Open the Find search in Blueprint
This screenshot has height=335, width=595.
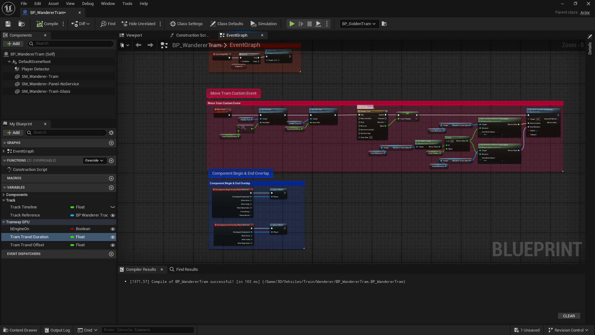click(108, 24)
